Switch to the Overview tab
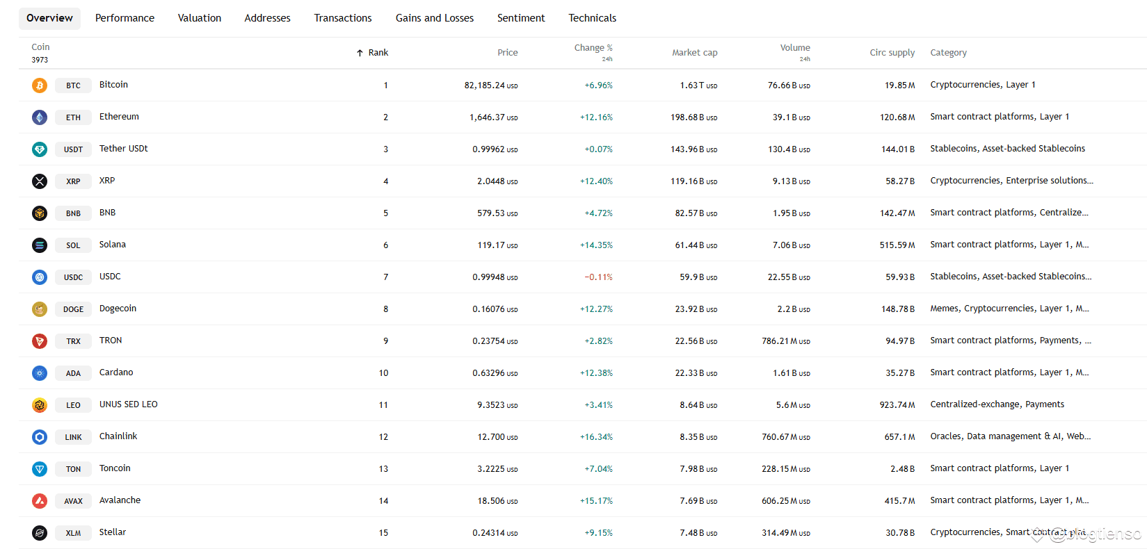Screen dimensions: 1147x549 coord(49,18)
